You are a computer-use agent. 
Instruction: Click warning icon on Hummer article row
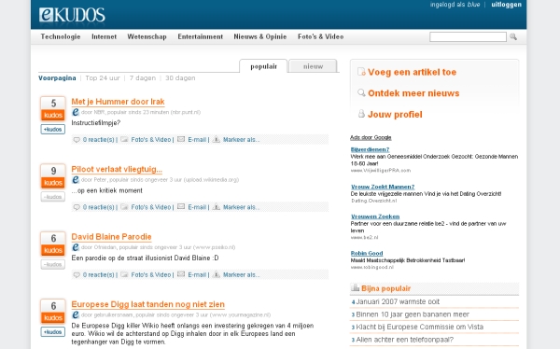[x=217, y=139]
